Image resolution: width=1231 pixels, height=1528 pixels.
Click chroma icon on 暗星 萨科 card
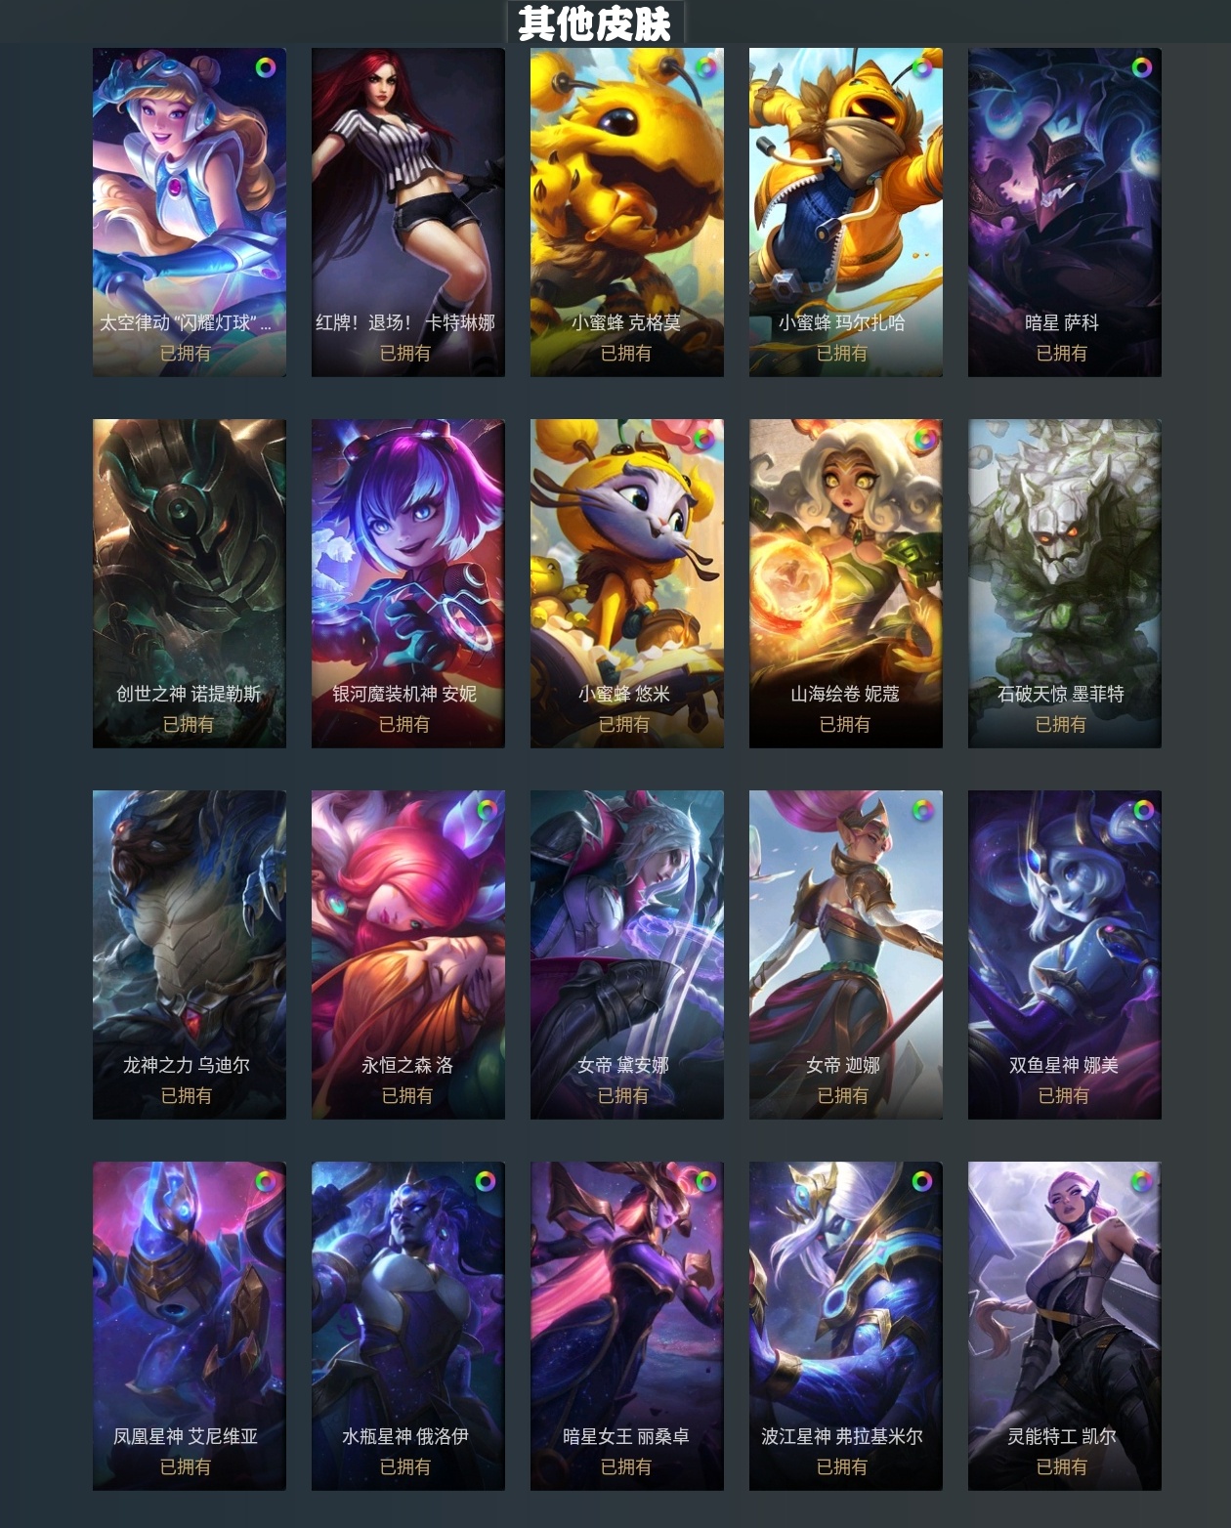[1142, 67]
